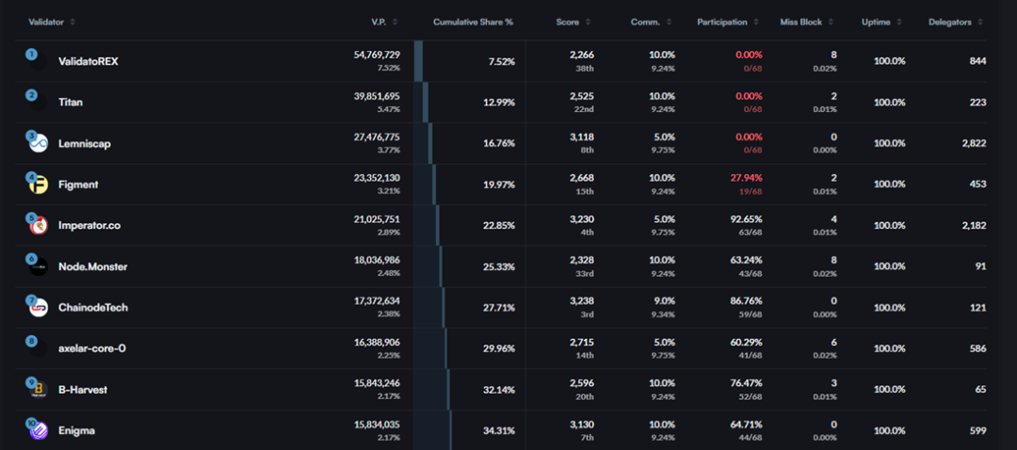Click voting power 27,476,775
Viewport: 1017px width, 450px height.
[x=377, y=137]
